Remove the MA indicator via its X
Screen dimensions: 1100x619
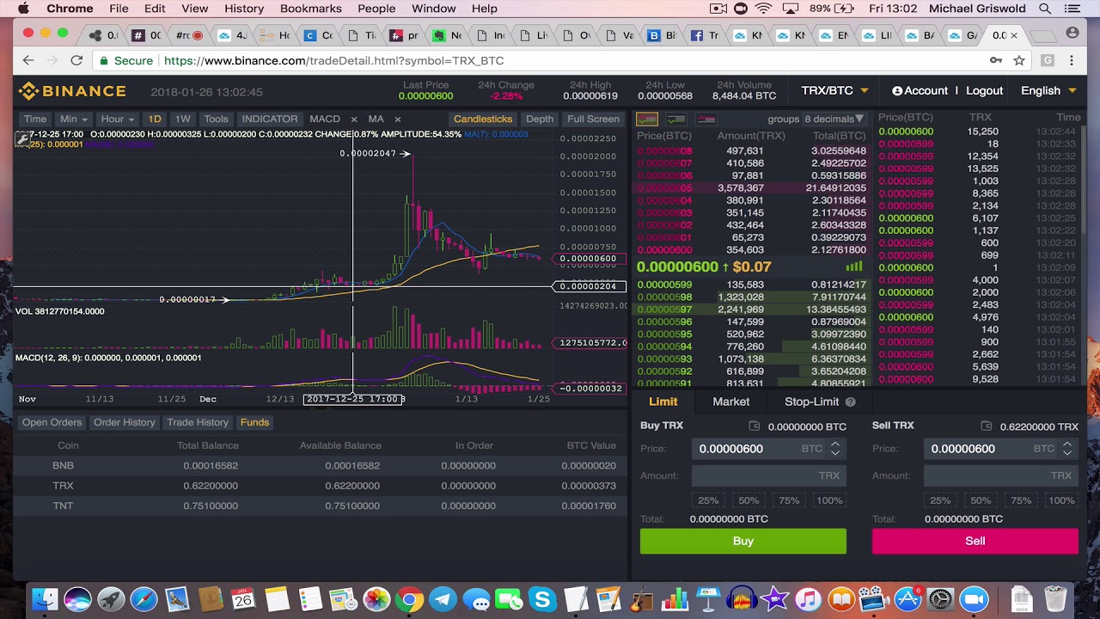click(x=397, y=120)
